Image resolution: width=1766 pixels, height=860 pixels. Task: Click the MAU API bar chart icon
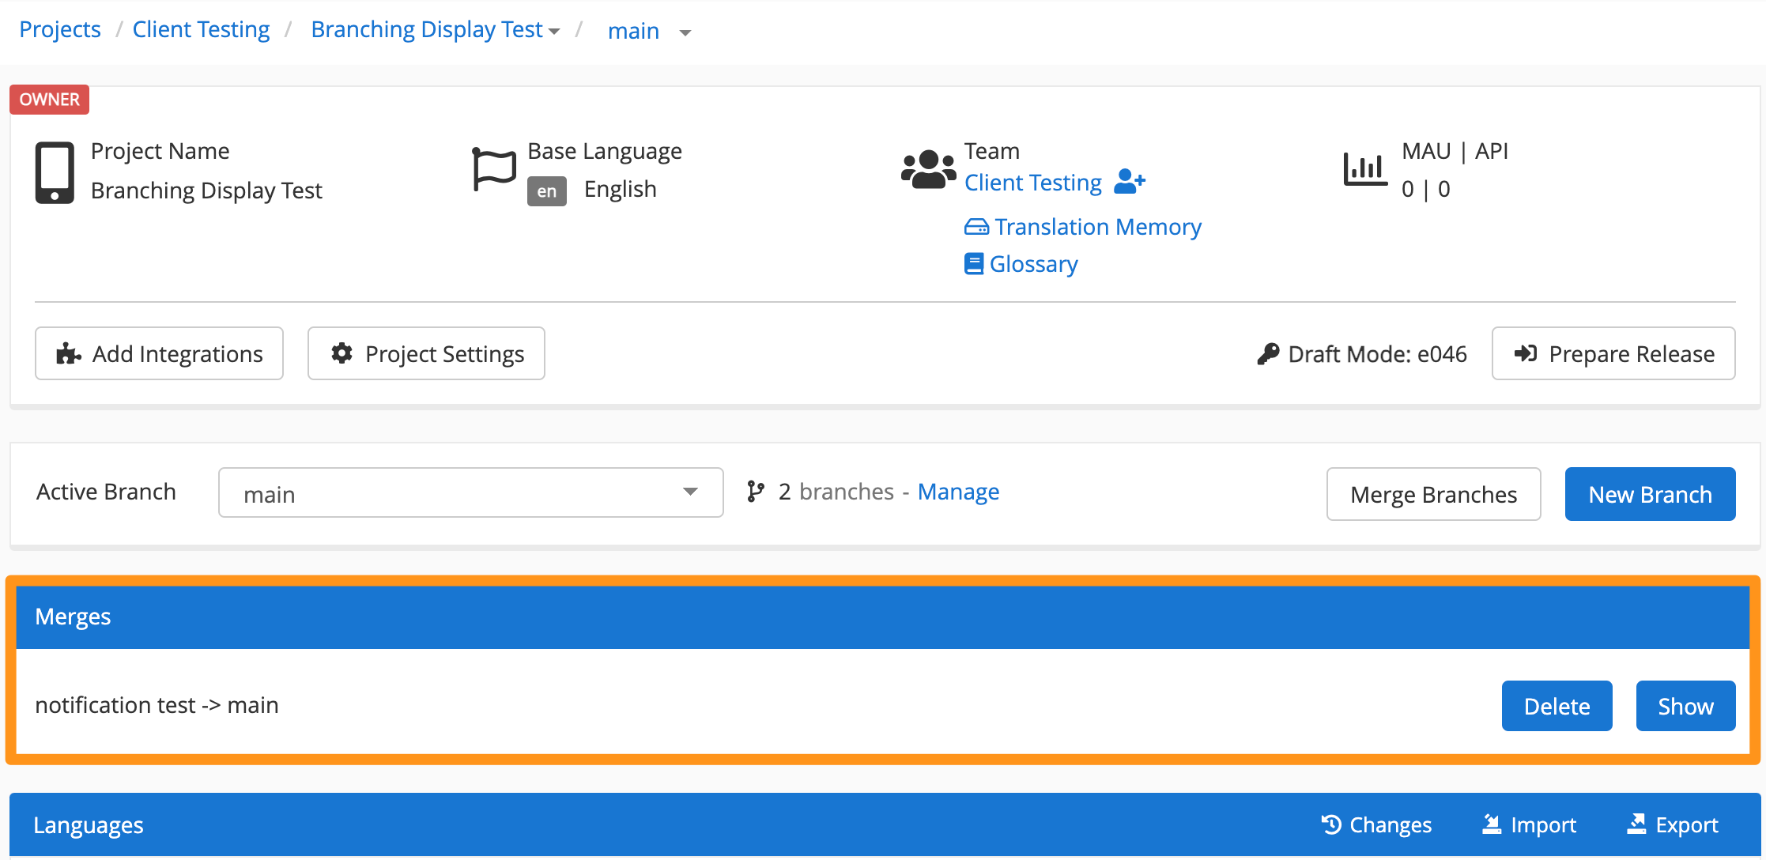[1365, 169]
